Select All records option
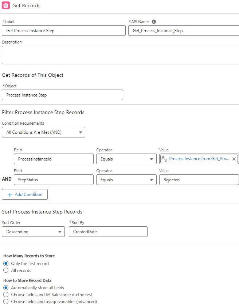Viewport: 239px width, 306px height. pyautogui.click(x=6, y=270)
